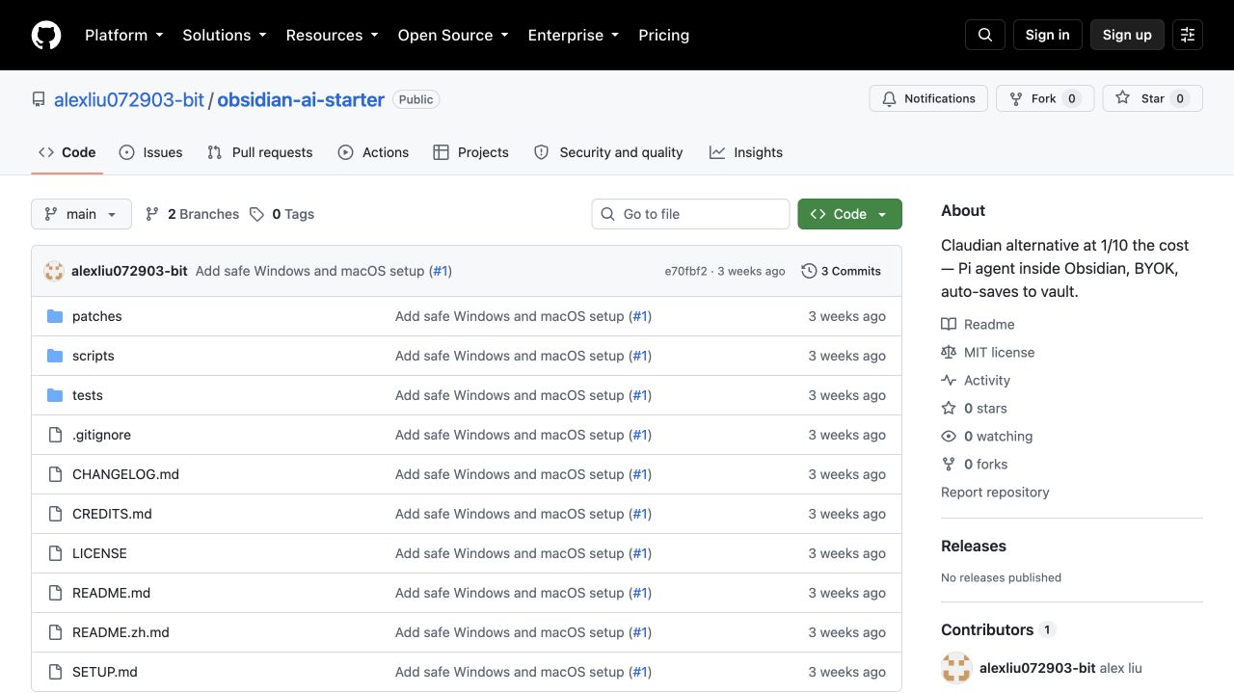Click the branch icon beside Branches

[152, 214]
